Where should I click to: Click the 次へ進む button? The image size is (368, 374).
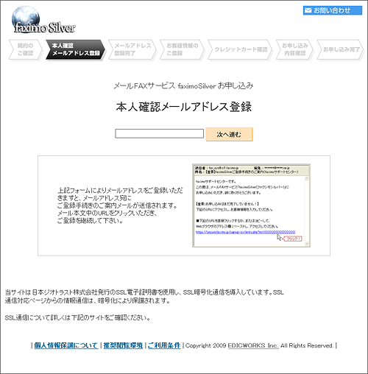tap(229, 134)
